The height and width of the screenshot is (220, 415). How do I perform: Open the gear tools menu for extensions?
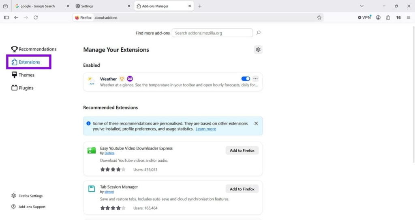point(258,50)
